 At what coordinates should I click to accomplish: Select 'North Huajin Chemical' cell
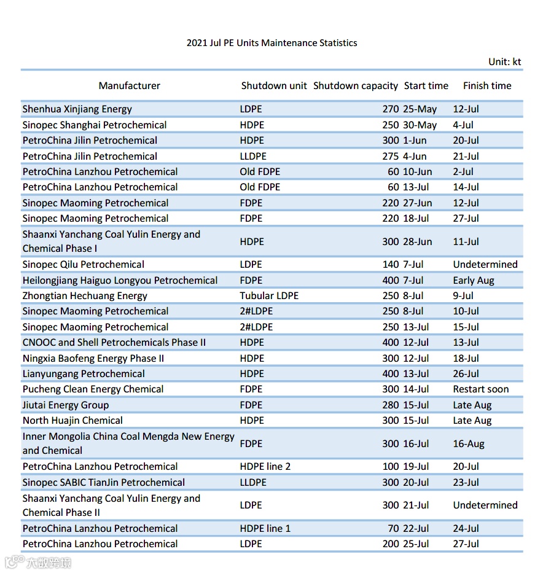72,421
